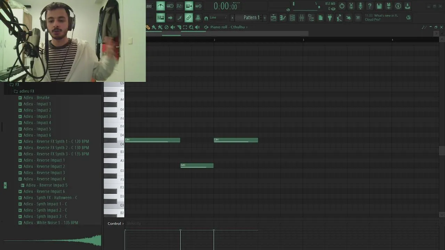Select the zoom magnifier tool
The height and width of the screenshot is (250, 445).
(x=191, y=27)
